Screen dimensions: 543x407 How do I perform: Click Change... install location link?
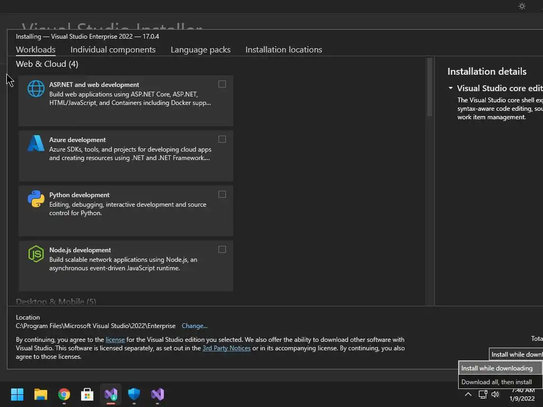pyautogui.click(x=194, y=326)
